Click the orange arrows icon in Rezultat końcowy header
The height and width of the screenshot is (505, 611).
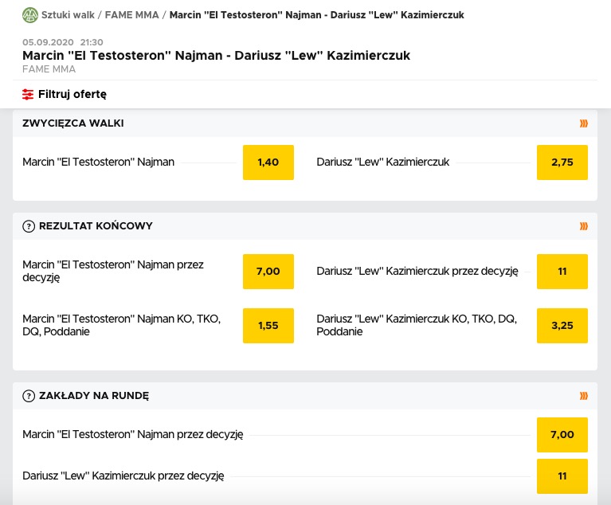[583, 226]
